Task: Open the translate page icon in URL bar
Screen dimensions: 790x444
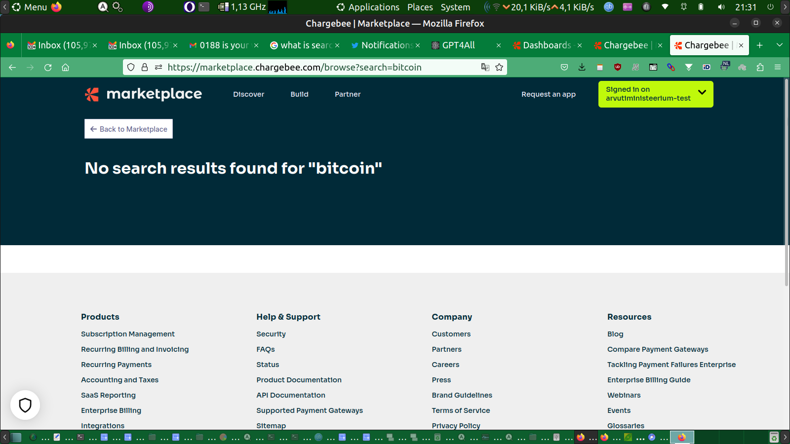Action: click(485, 67)
